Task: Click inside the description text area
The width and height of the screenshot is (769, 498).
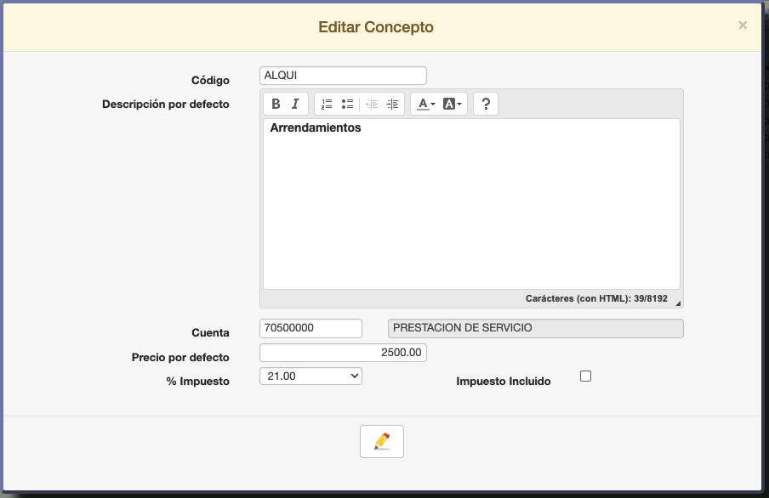Action: click(x=471, y=212)
